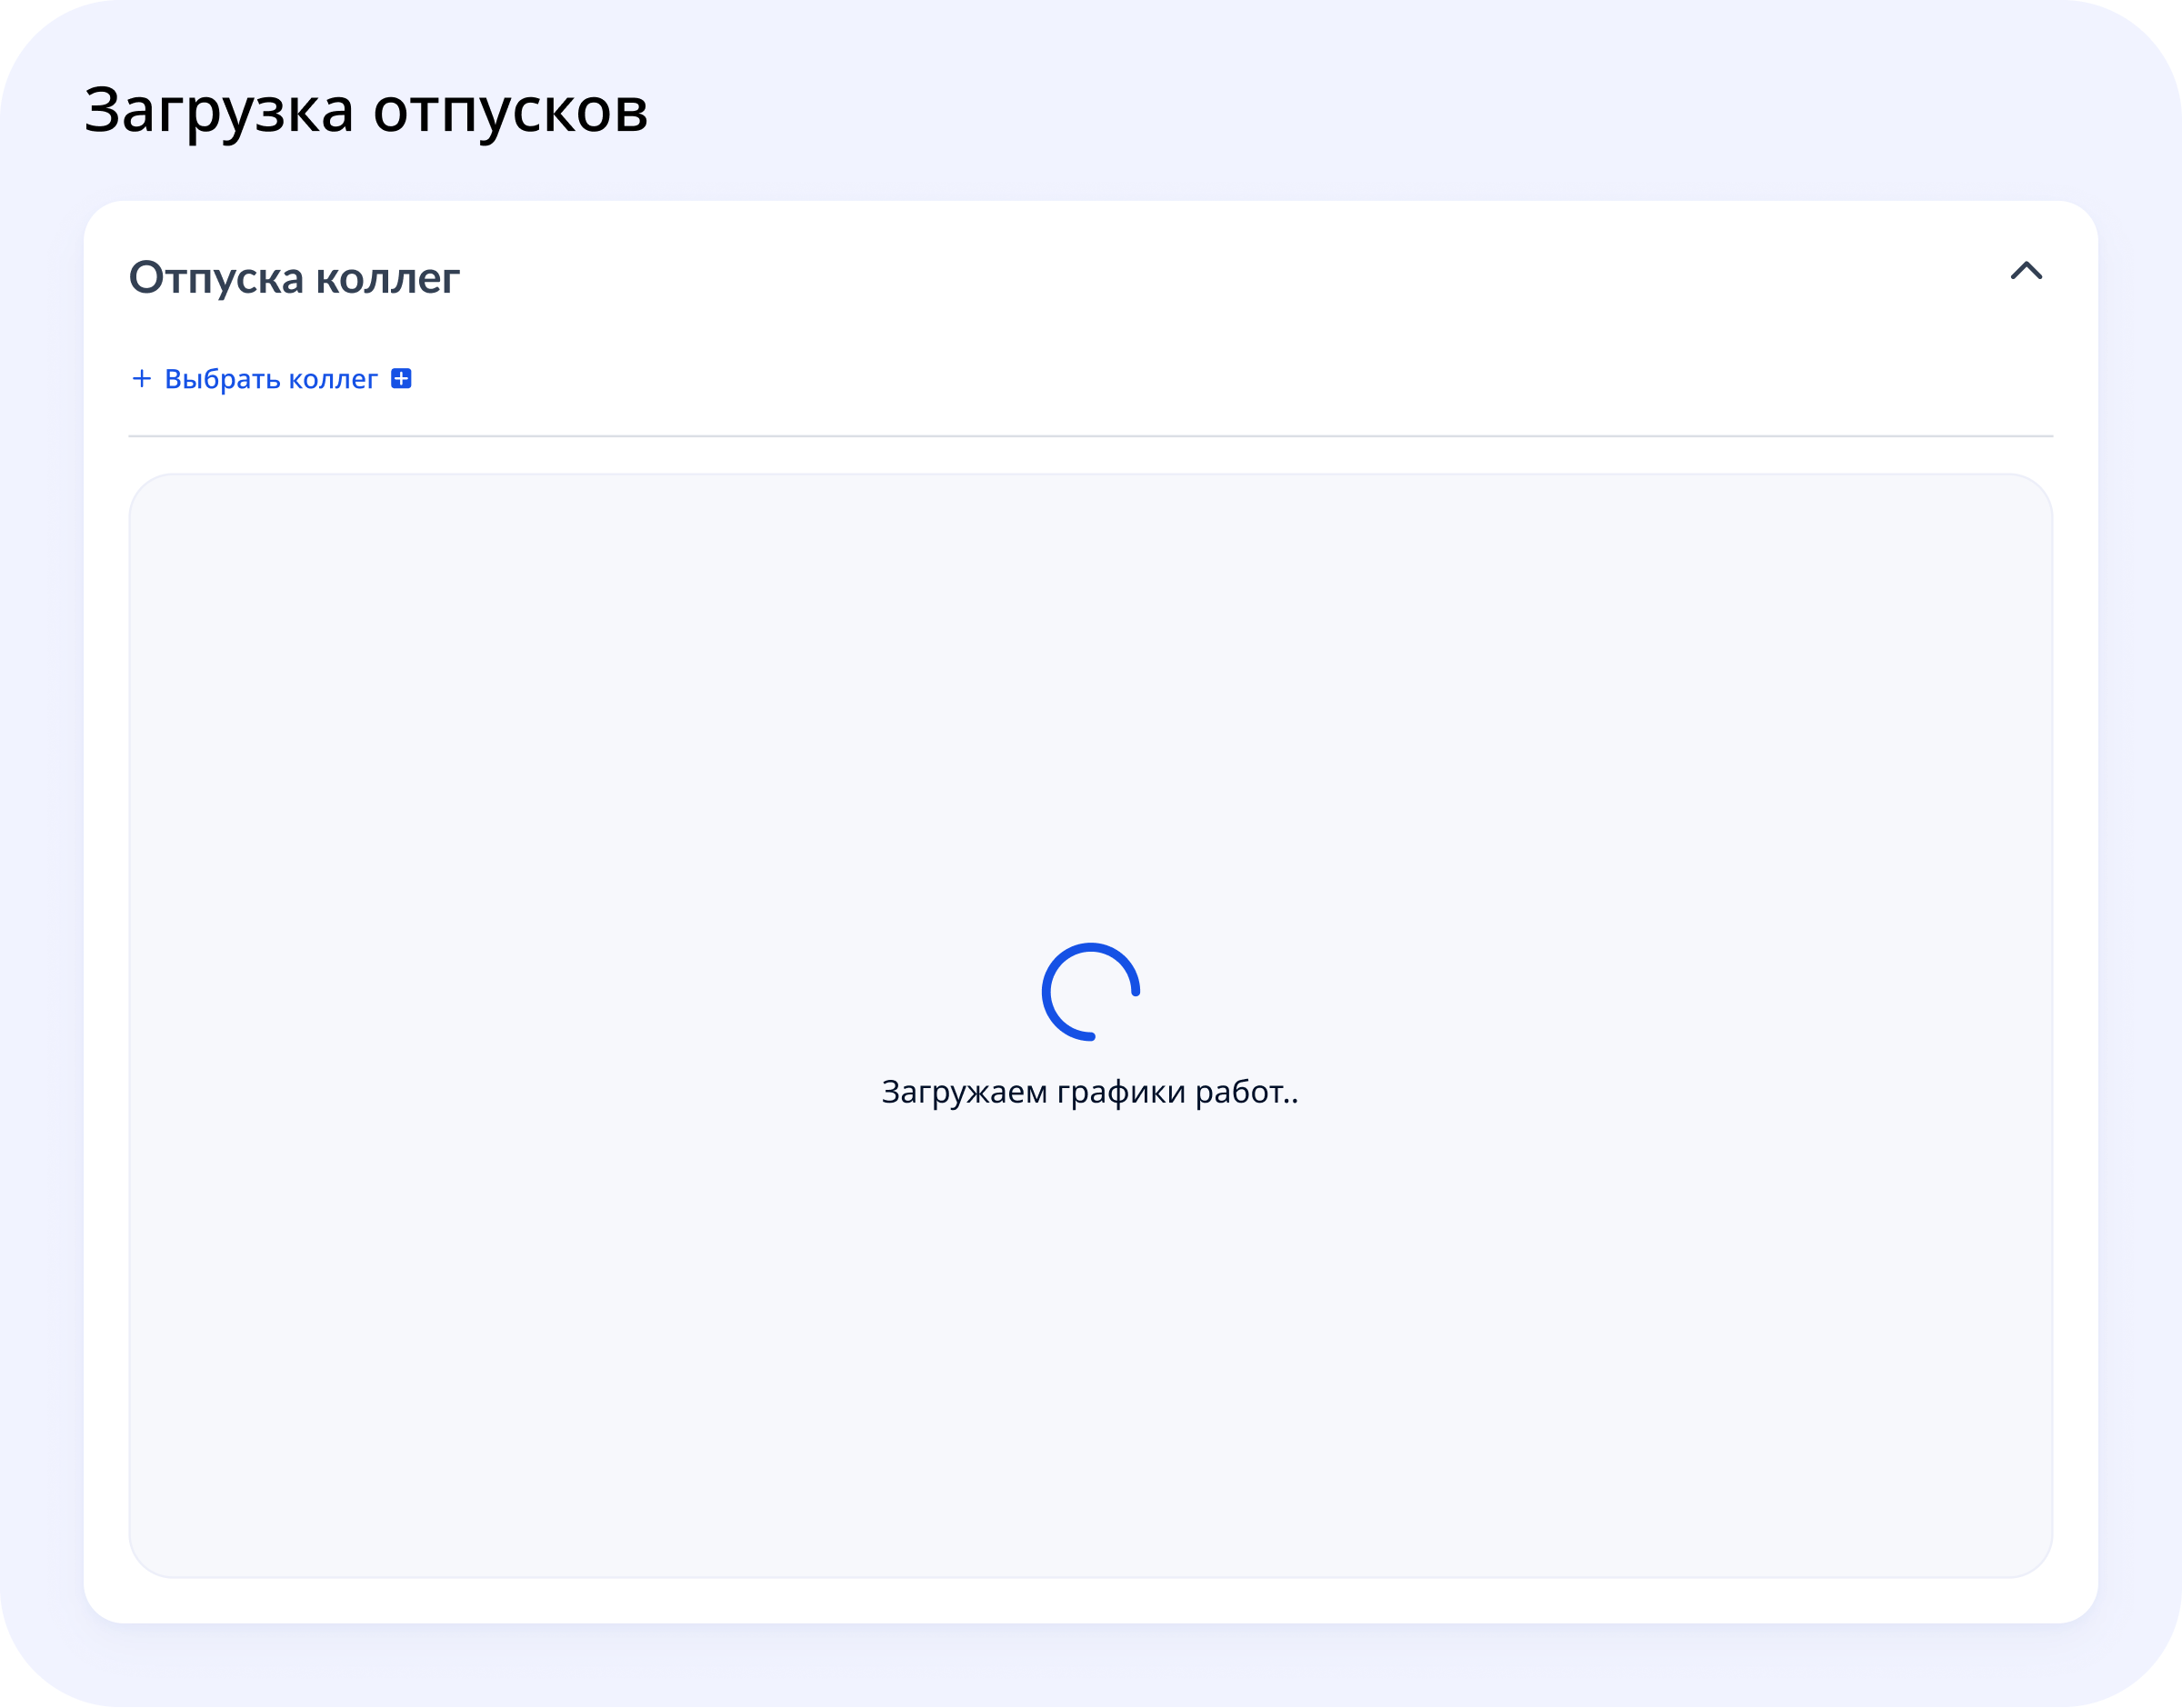2182x1708 pixels.
Task: Click the word коллег in the section heading
Action: coord(388,278)
